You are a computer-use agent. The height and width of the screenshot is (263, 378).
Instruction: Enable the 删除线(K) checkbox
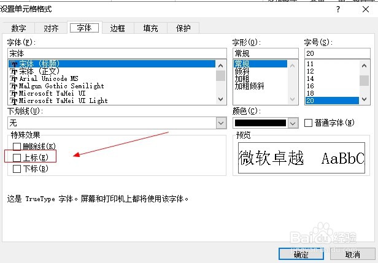coord(17,147)
